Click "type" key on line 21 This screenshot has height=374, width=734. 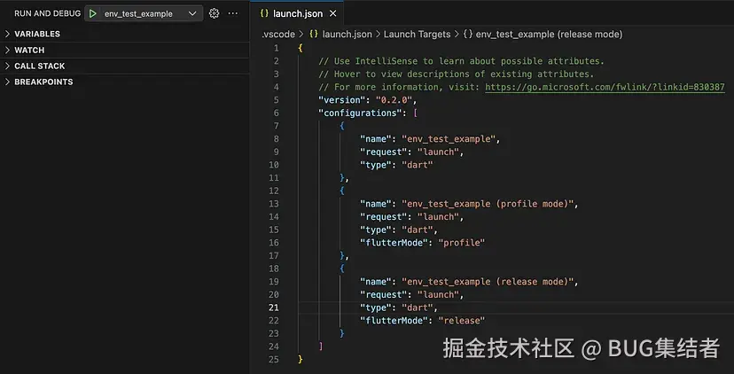(375, 308)
